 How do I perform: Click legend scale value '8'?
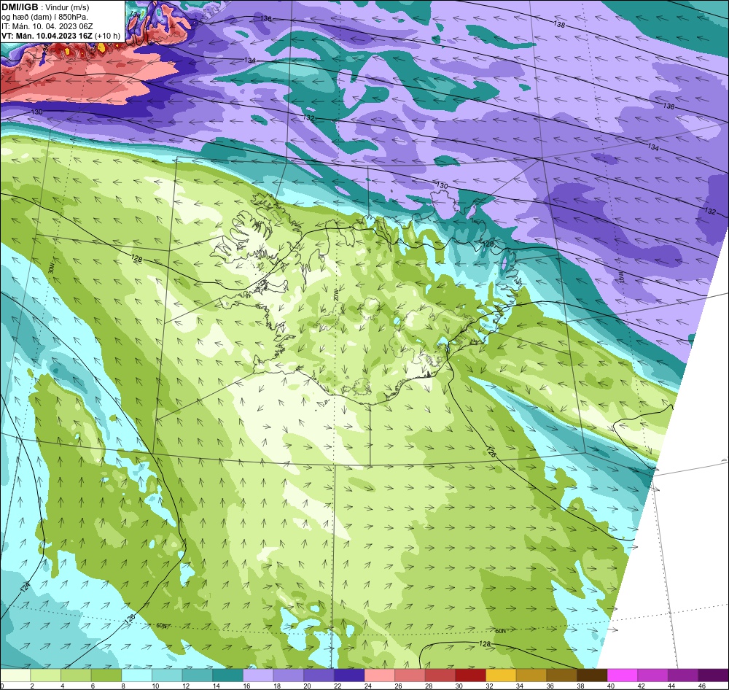(x=123, y=686)
